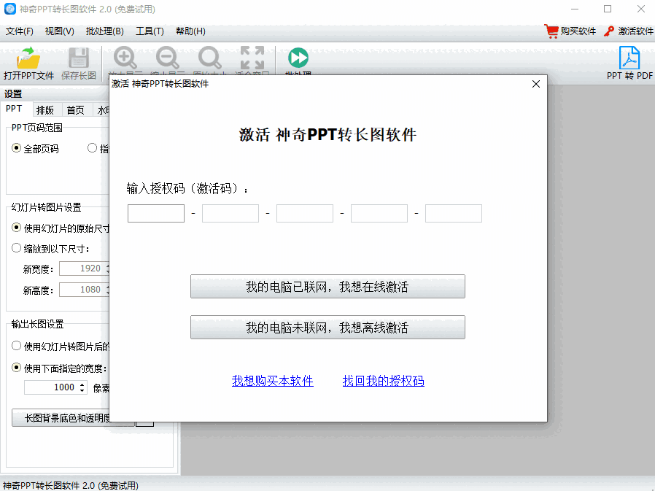
Task: Open the 帮助(H) menu
Action: [190, 31]
